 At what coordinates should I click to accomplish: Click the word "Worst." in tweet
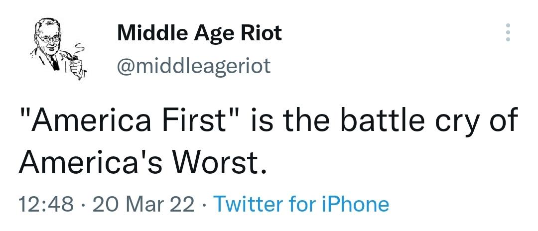[219, 161]
